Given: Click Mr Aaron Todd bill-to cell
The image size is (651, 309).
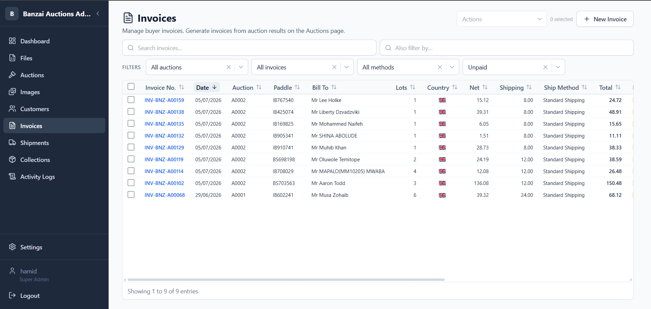Looking at the screenshot, I should coord(328,183).
